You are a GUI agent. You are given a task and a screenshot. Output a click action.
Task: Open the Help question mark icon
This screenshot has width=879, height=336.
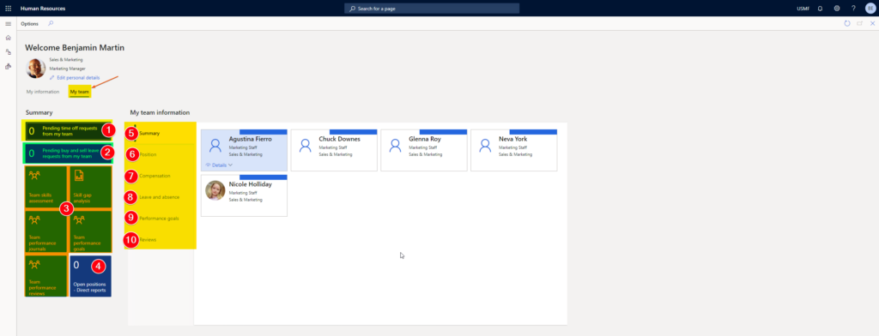click(853, 9)
